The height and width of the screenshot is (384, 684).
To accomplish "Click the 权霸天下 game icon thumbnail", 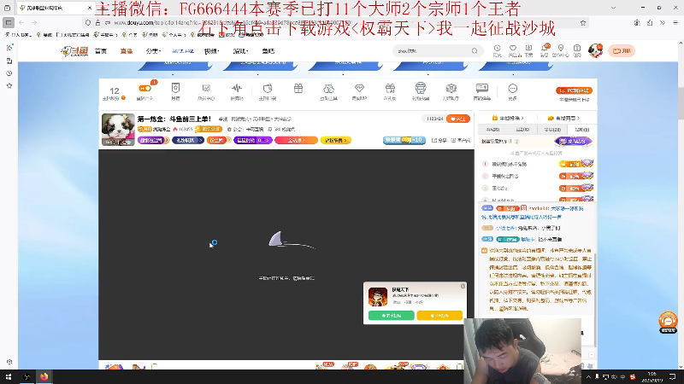I will pyautogui.click(x=378, y=296).
